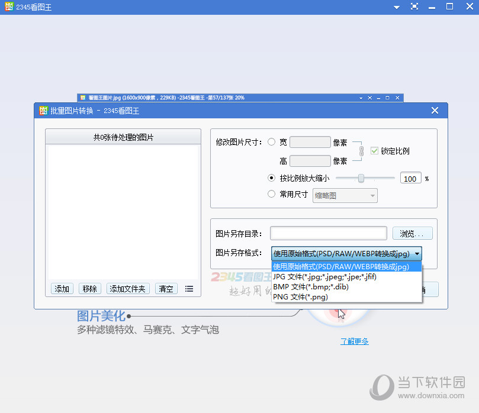Image resolution: width=479 pixels, height=413 pixels.
Task: Enable the 锁定比例 checkbox
Action: (375, 150)
